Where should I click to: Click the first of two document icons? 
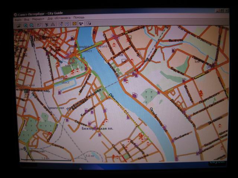[x=61, y=25]
